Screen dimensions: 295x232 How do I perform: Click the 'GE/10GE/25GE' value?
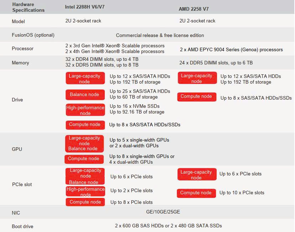pyautogui.click(x=163, y=212)
